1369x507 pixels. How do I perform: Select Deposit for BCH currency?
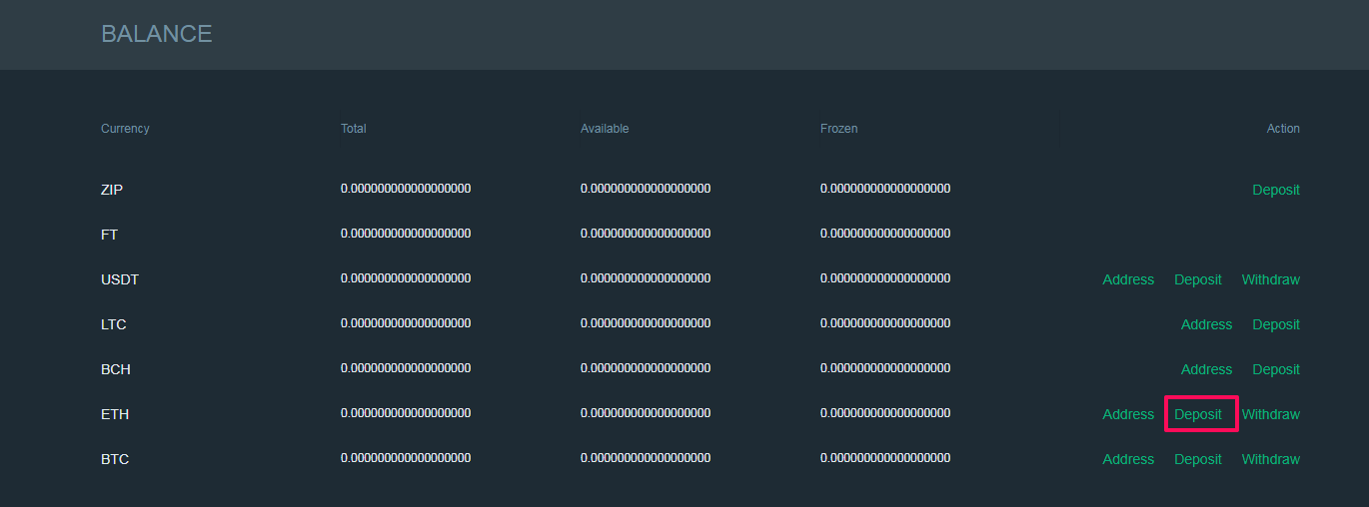pos(1275,369)
